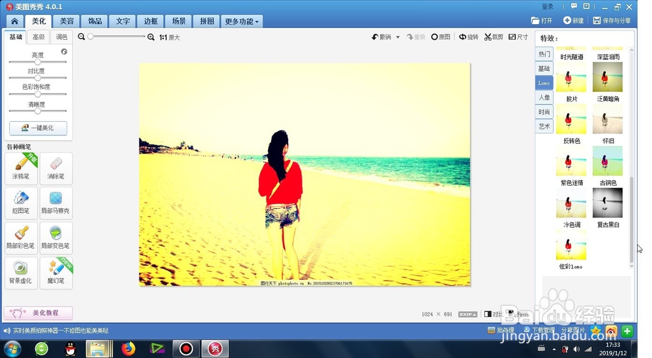
Task: Switch to the 文字 tab
Action: point(123,21)
